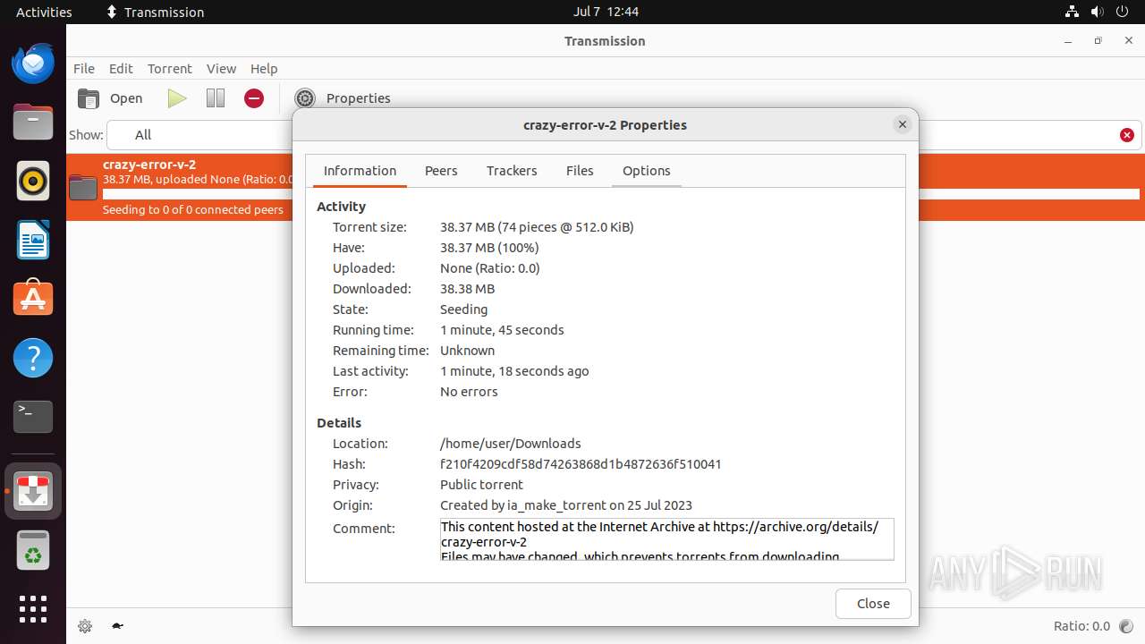Viewport: 1145px width, 644px height.
Task: Click the ratio statistics icon in status bar
Action: [1127, 626]
